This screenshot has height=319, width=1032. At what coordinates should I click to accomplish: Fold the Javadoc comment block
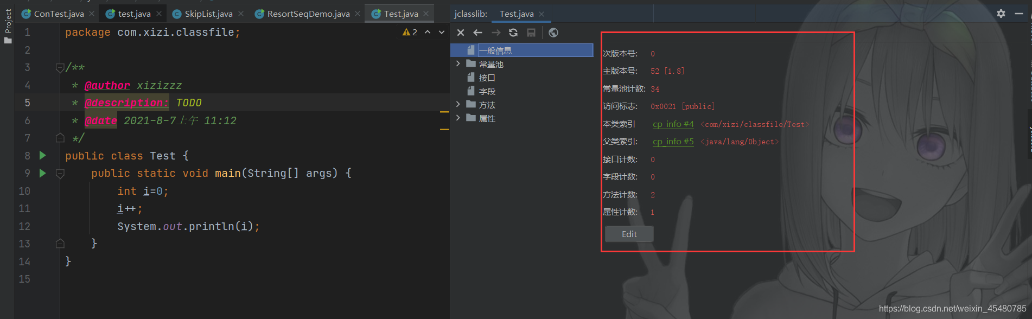point(60,68)
